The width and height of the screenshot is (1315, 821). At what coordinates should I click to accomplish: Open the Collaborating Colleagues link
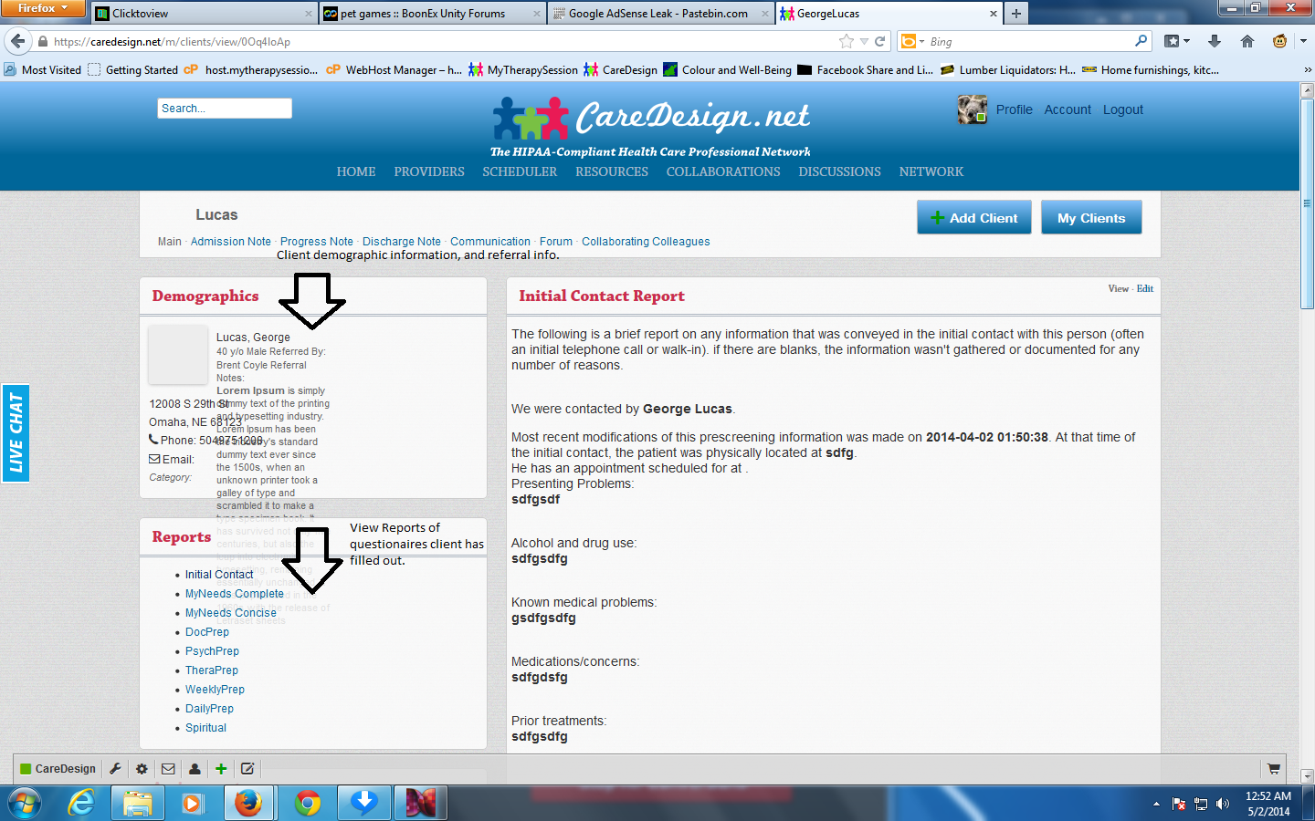point(646,242)
